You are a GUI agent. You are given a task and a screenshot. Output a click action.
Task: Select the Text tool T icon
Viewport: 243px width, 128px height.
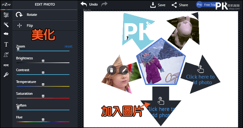(x=6, y=45)
